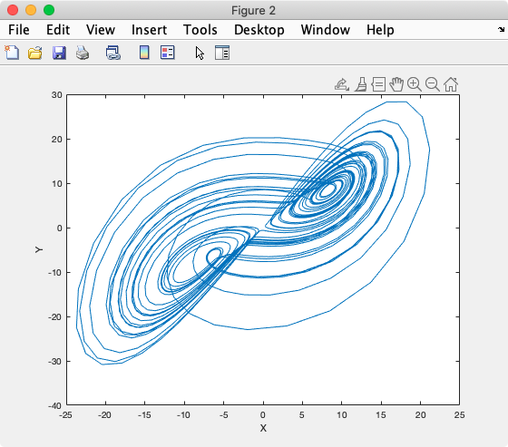Open the Window menu
Viewport: 508px width, 447px height.
(326, 30)
